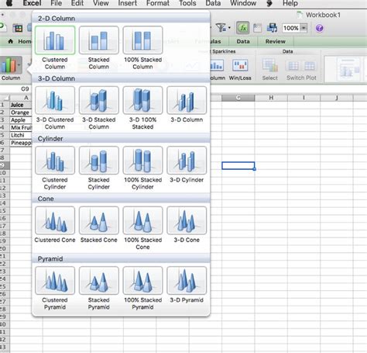
Task: Pick the 100% Stacked Cylinder chart
Action: 142,161
